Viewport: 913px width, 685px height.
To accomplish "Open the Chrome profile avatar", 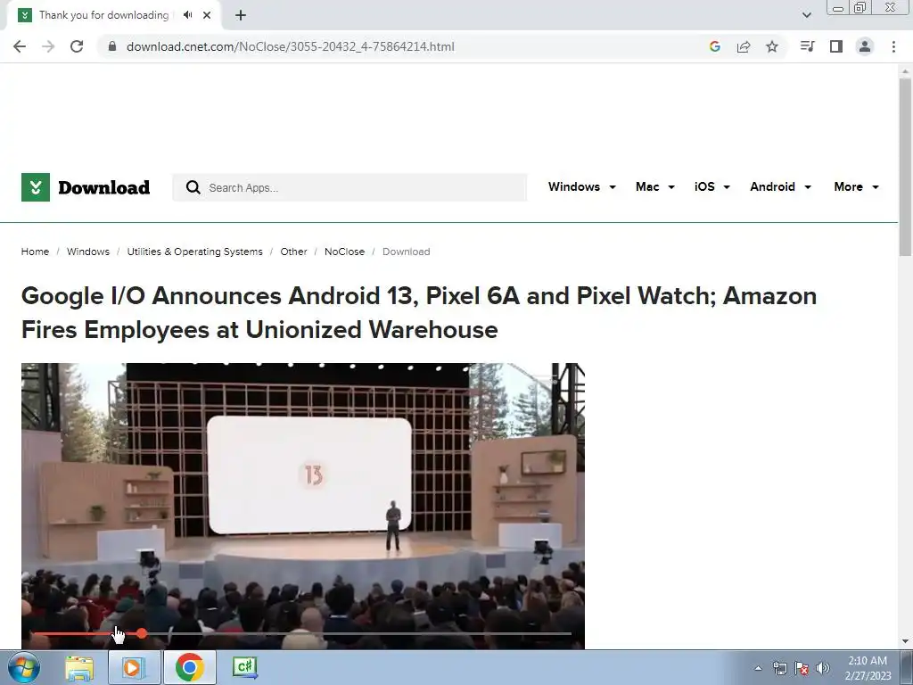I will click(x=865, y=46).
